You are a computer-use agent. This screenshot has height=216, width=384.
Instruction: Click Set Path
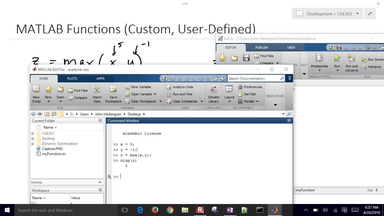click(x=247, y=94)
